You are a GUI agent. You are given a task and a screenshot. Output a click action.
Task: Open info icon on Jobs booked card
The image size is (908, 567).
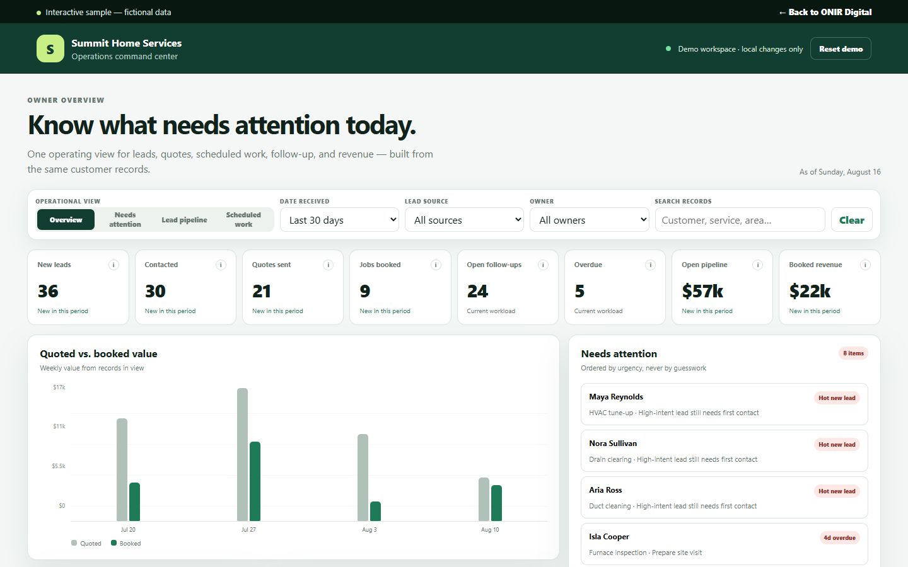click(x=436, y=265)
